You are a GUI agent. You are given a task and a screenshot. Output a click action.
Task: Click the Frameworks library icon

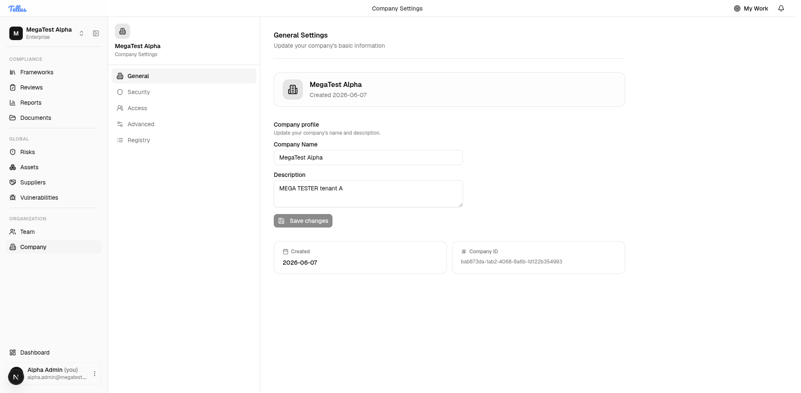(x=13, y=72)
